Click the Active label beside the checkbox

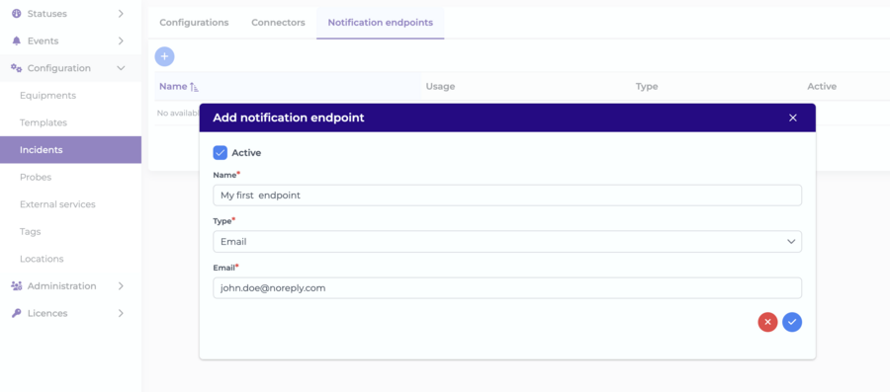click(x=246, y=153)
